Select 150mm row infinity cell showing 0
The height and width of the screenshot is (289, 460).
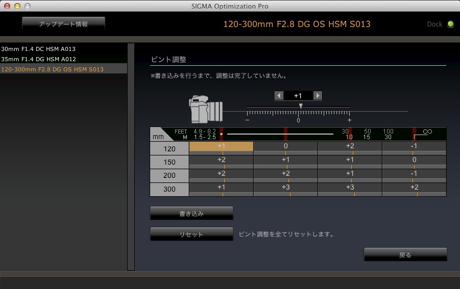tap(414, 162)
